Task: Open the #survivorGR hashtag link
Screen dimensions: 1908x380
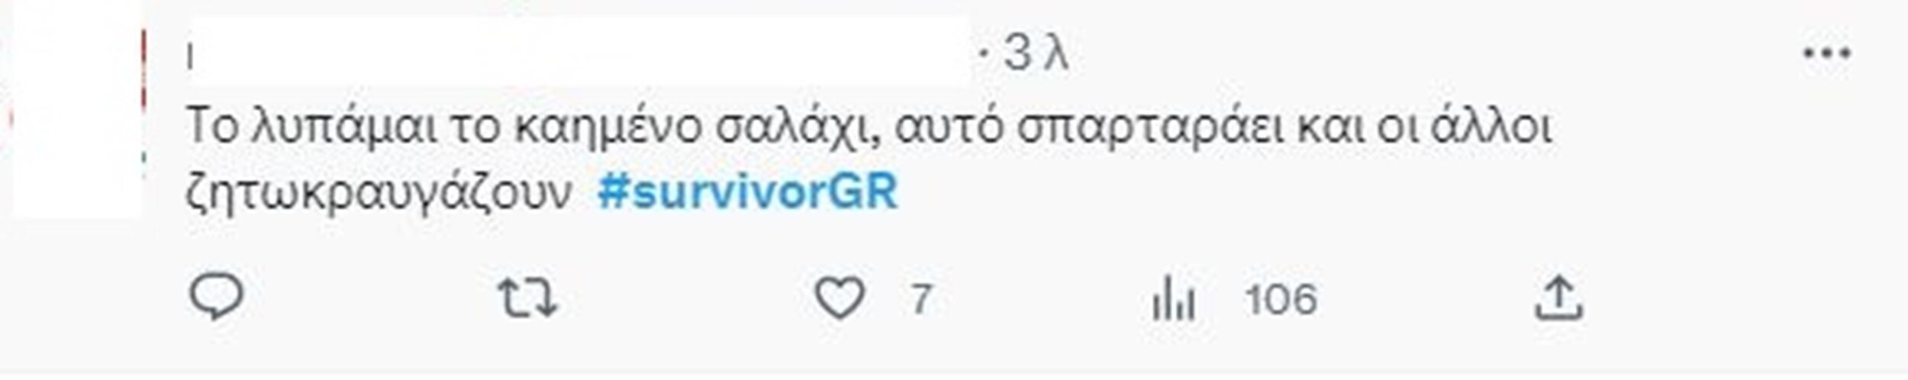Action: (747, 191)
